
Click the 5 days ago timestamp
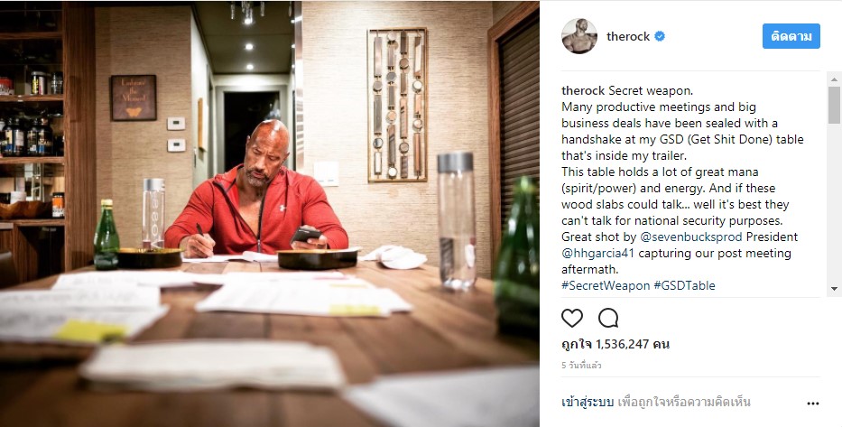581,366
